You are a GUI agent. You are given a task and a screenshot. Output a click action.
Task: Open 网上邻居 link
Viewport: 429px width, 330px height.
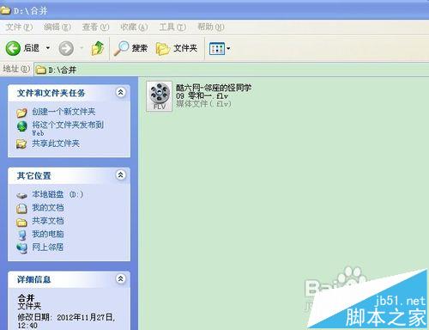[48, 247]
